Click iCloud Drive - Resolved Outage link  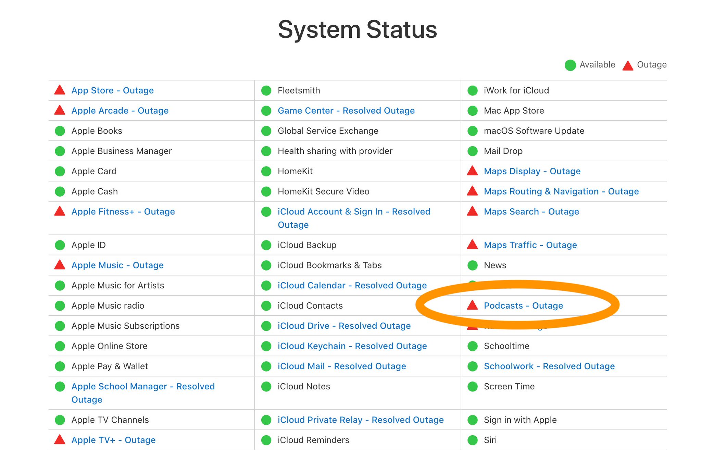[344, 326]
